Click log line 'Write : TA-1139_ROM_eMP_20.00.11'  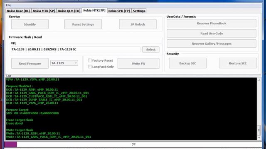(33, 133)
